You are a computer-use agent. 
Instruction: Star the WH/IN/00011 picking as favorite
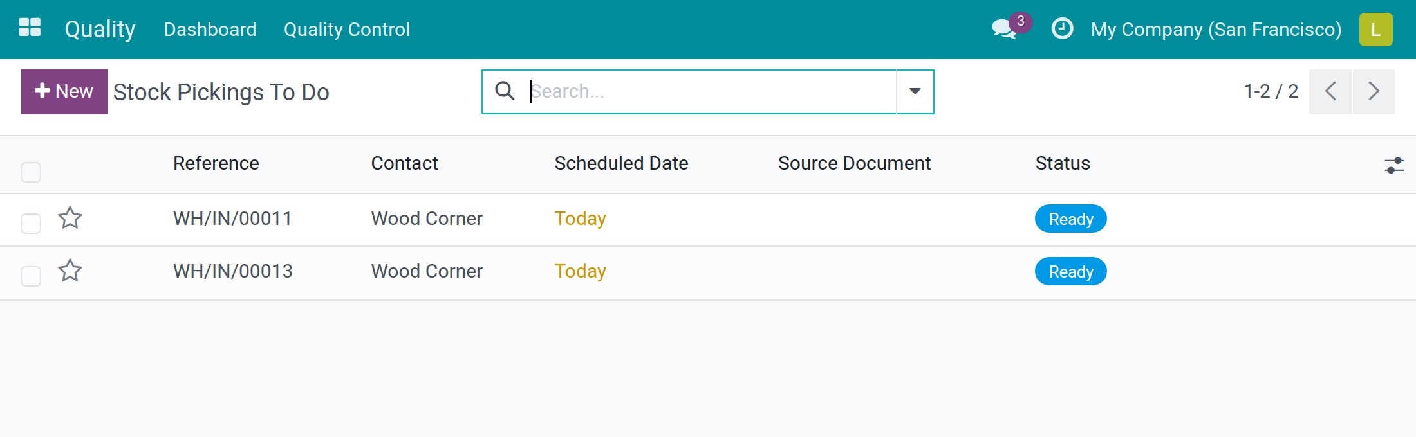(70, 219)
